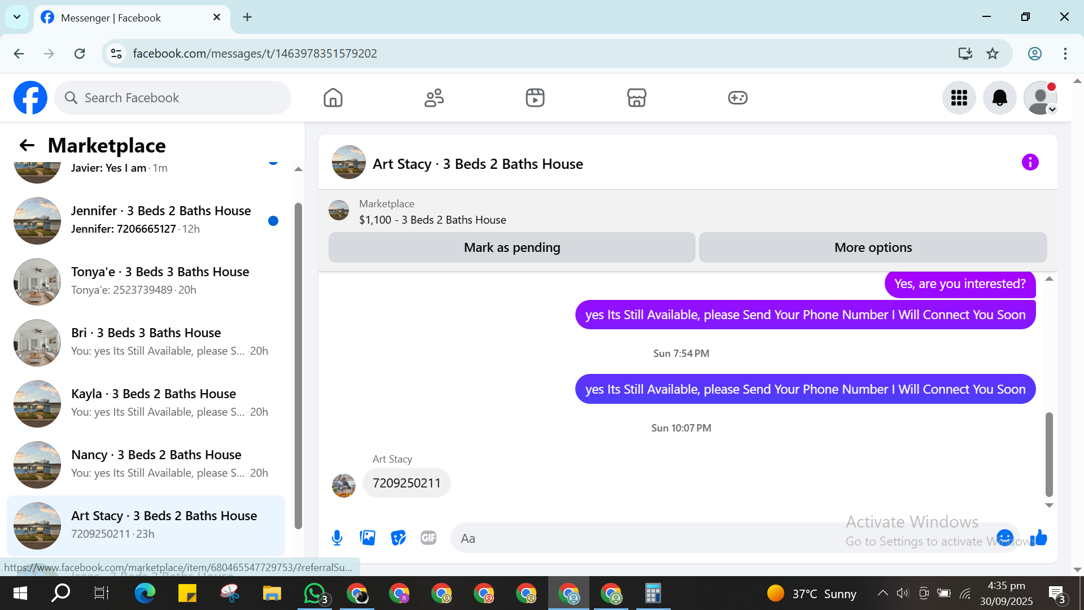1084x610 pixels.
Task: Show hidden system tray icons
Action: (x=882, y=593)
